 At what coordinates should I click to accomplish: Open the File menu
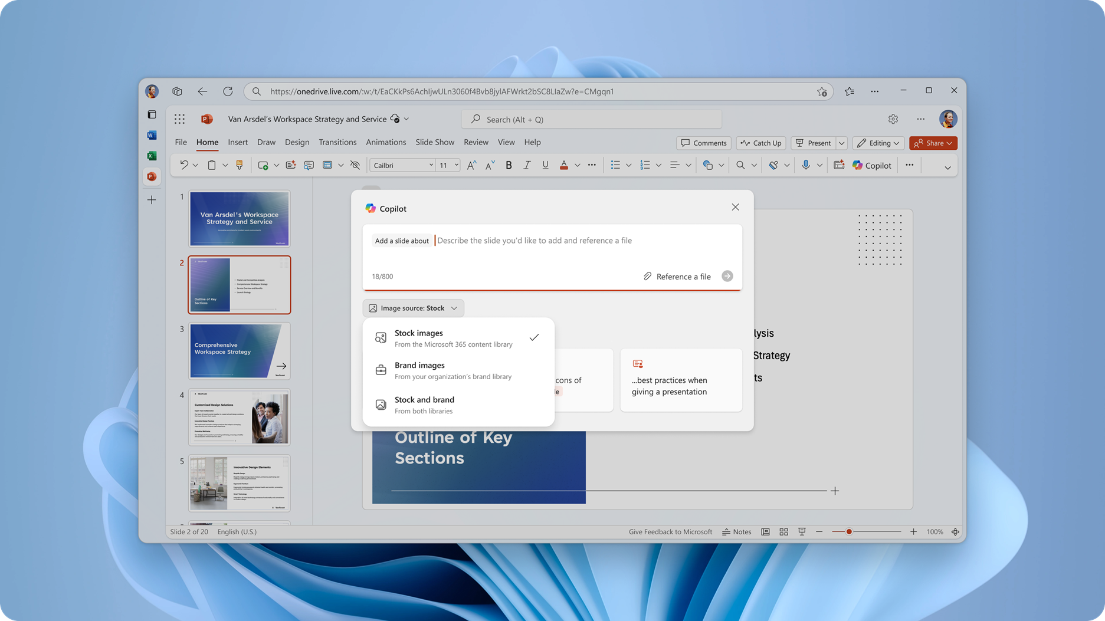181,142
